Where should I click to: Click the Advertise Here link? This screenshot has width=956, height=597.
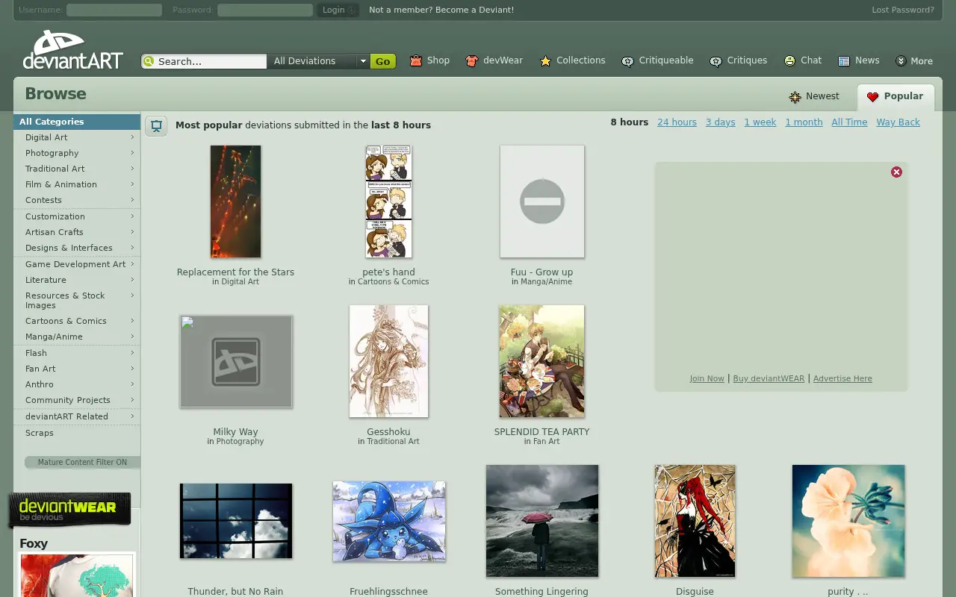842,378
